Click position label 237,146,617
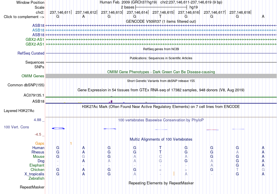Image resolution: width=277 pixels, height=194 pixels. [x=214, y=12]
